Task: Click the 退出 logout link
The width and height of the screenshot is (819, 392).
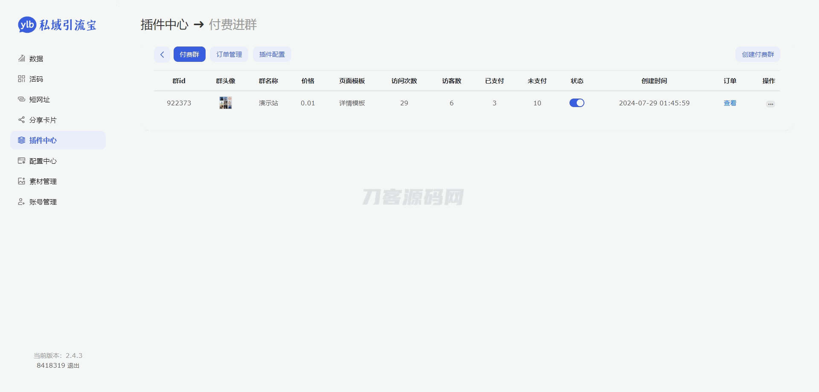Action: [73, 366]
